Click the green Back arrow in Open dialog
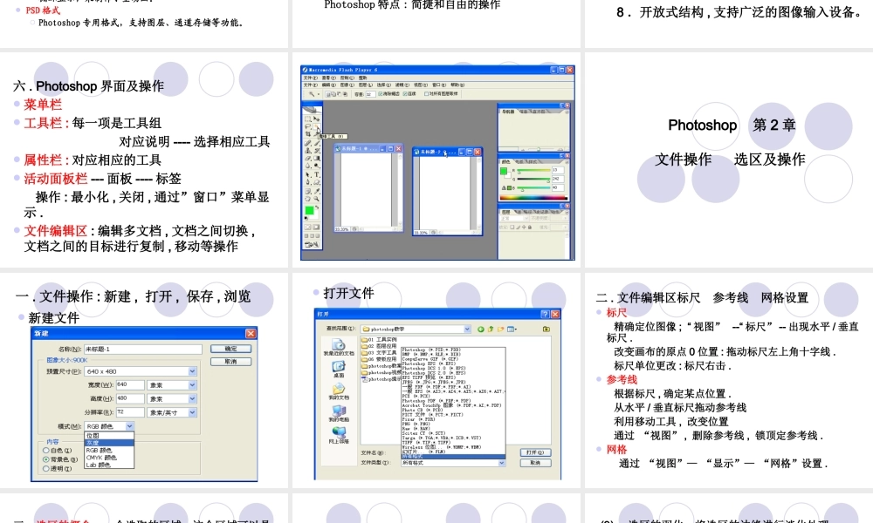This screenshot has width=873, height=523. pos(480,329)
